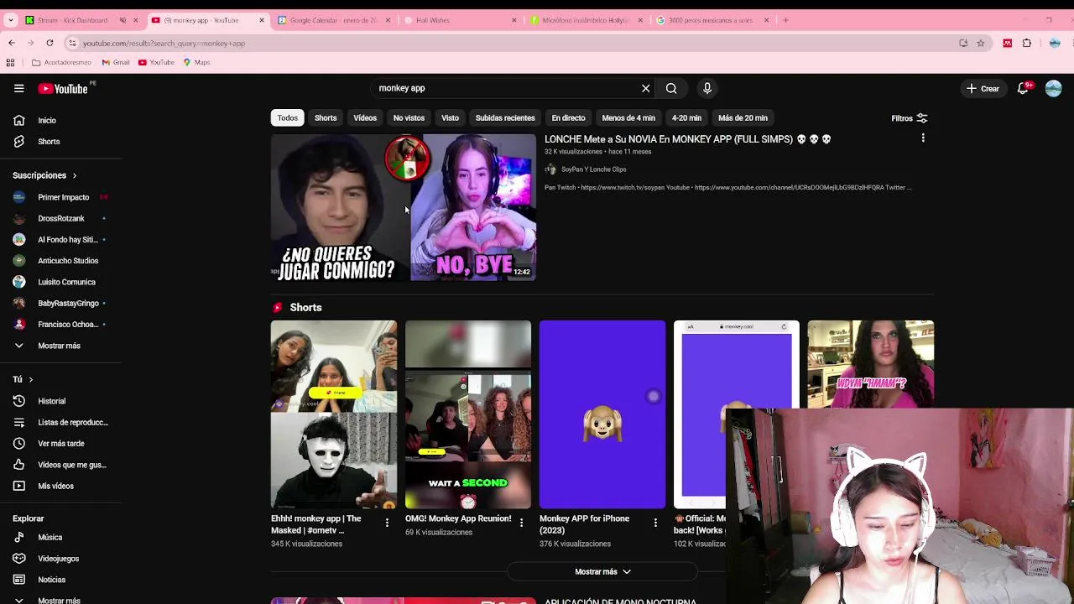Open the DrossRotzank subscription
The height and width of the screenshot is (604, 1074).
click(60, 218)
